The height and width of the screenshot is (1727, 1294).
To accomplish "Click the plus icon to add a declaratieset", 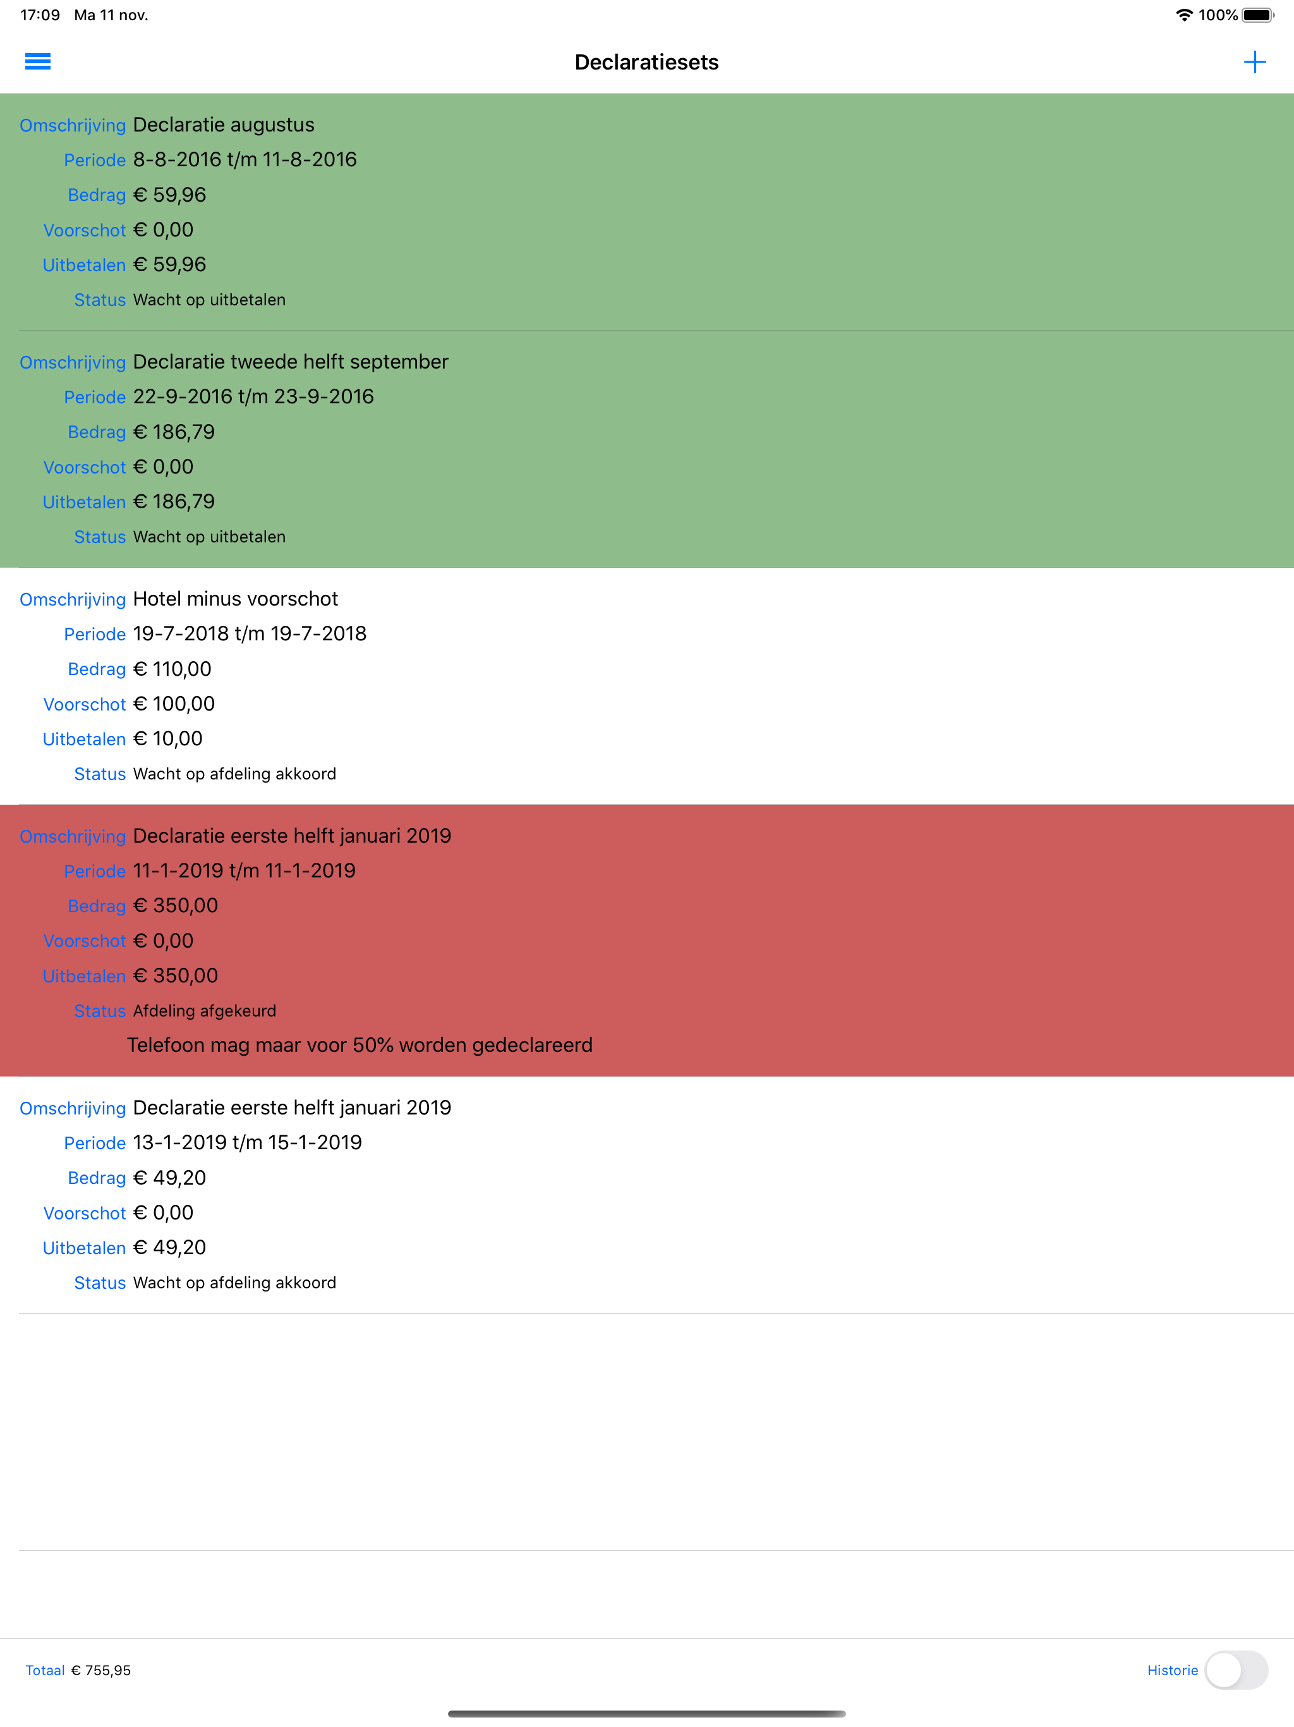I will (x=1255, y=62).
